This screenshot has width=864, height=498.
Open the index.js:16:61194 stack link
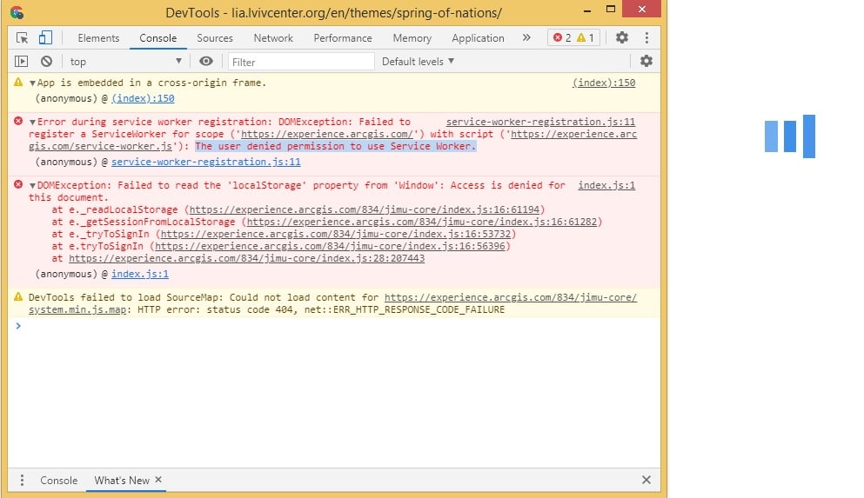coord(365,209)
